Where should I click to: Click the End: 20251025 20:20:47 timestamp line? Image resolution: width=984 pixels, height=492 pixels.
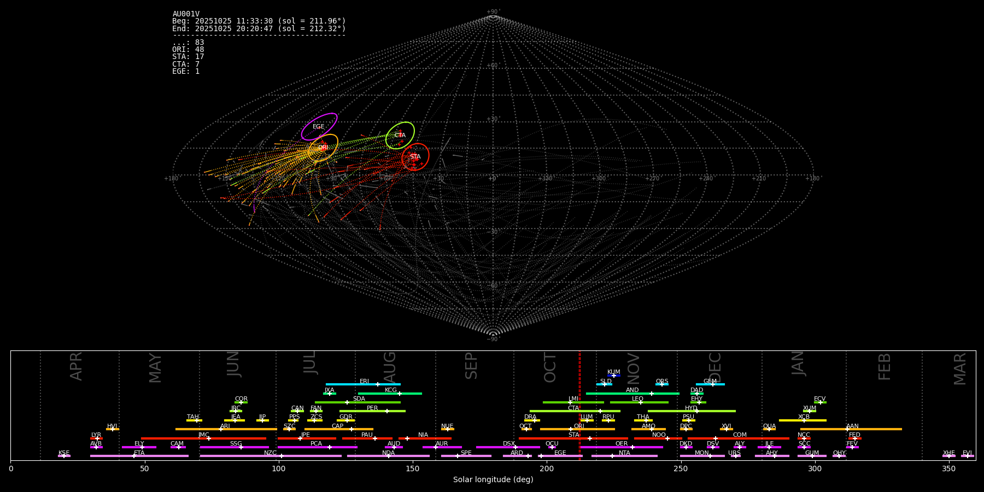259,28
